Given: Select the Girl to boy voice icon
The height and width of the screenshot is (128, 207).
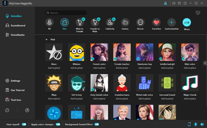Looking at the screenshot, I should click(77, 83).
